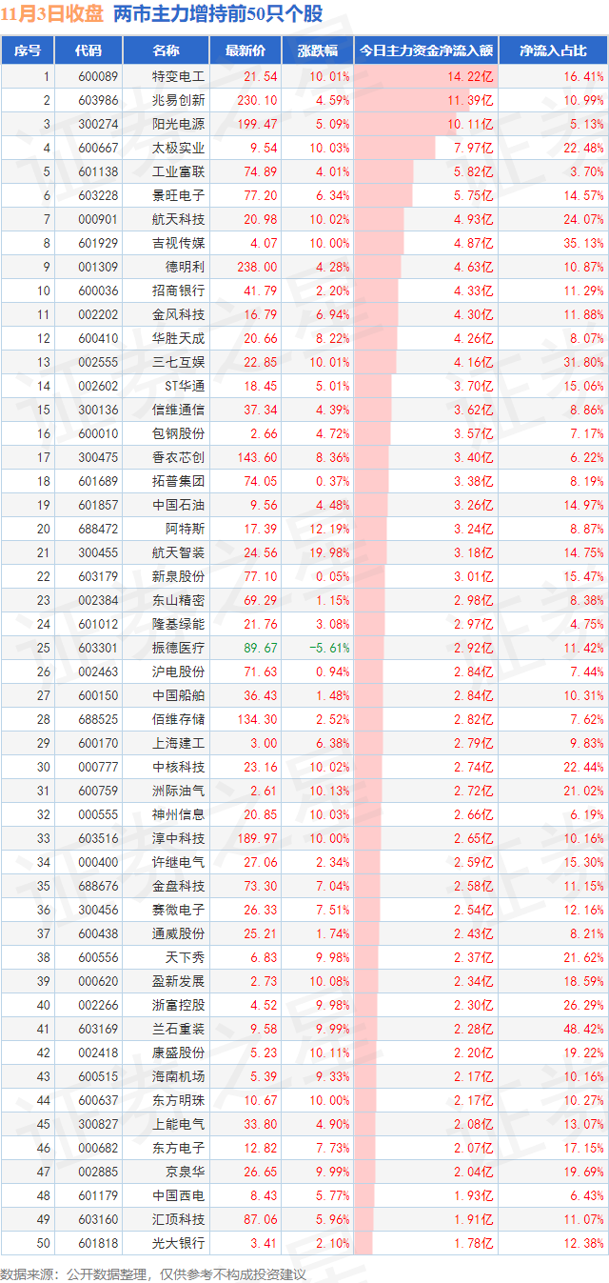Select stock code 603986

pyautogui.click(x=99, y=100)
